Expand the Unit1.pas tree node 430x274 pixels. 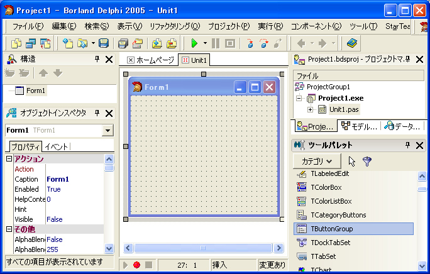click(x=310, y=109)
